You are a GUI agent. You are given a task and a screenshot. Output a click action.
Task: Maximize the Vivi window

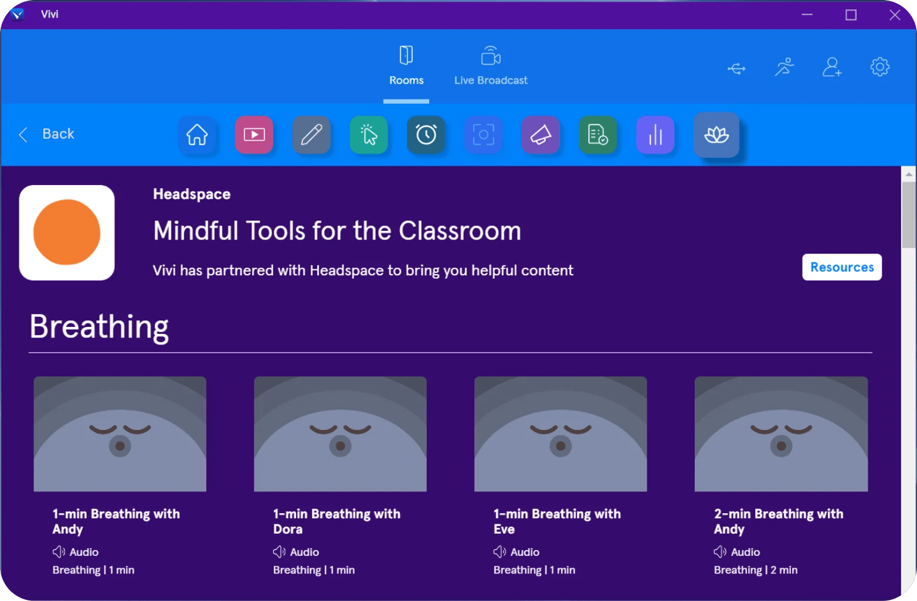pyautogui.click(x=851, y=15)
